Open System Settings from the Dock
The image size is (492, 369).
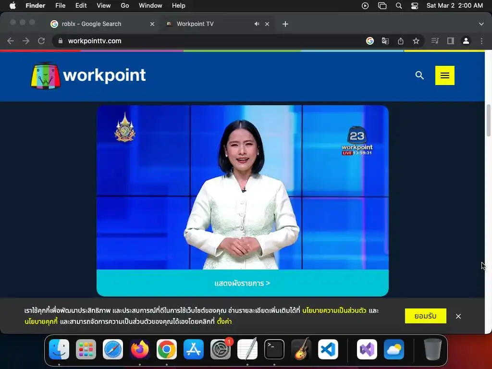pos(221,349)
